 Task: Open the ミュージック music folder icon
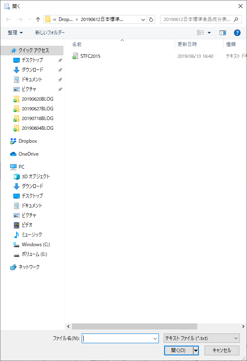(16, 235)
